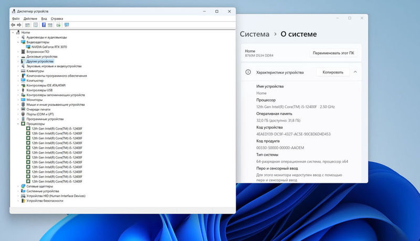Open the Файл menu
This screenshot has width=420, height=241.
click(x=16, y=18)
